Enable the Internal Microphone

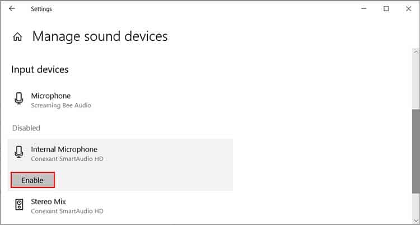(x=32, y=180)
